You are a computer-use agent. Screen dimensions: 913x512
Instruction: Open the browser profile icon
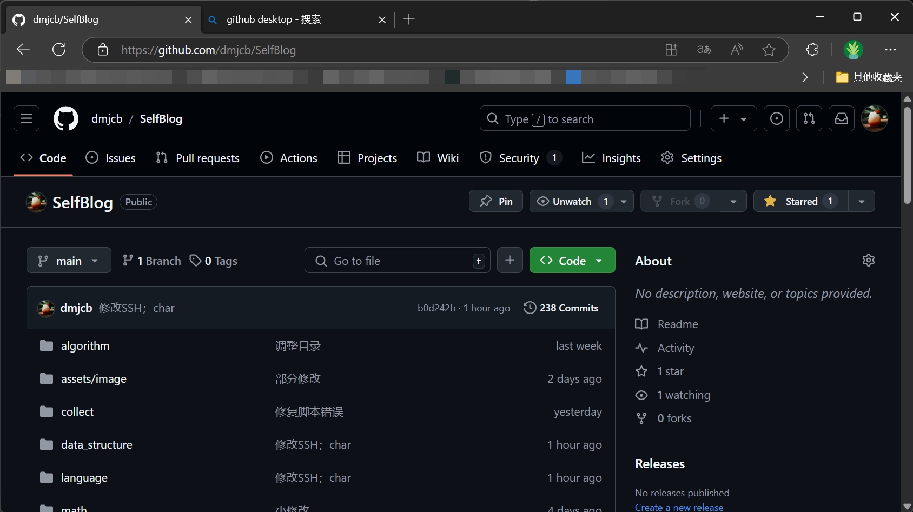(854, 50)
